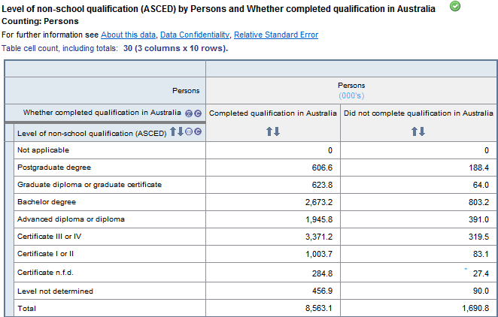Image resolution: width=498 pixels, height=317 pixels.
Task: Open the Relative Standard Error link
Action: tap(276, 35)
